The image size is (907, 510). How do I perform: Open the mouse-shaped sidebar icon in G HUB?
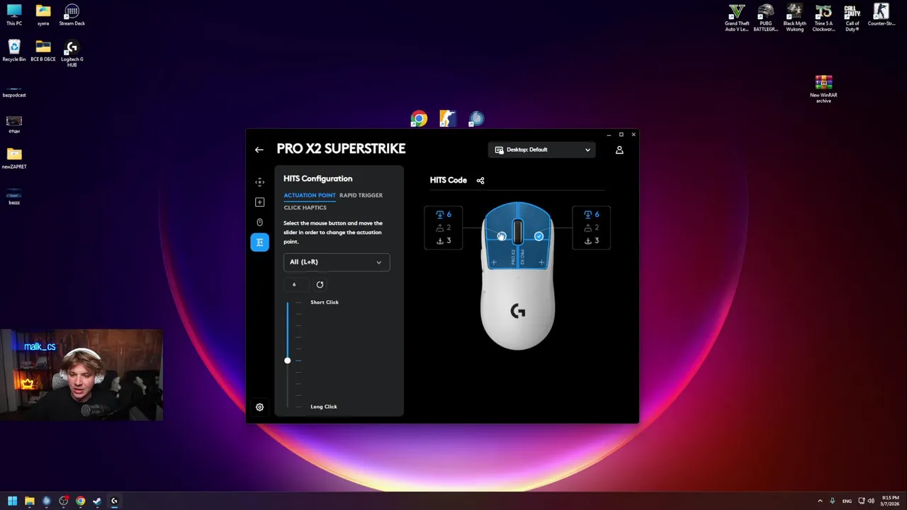click(259, 222)
